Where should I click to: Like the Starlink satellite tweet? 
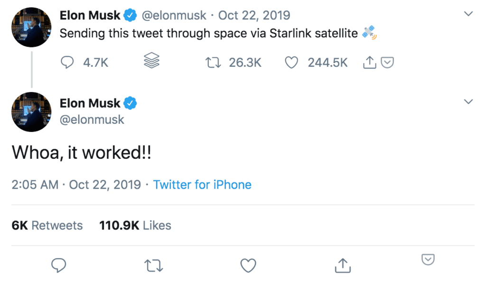click(291, 63)
